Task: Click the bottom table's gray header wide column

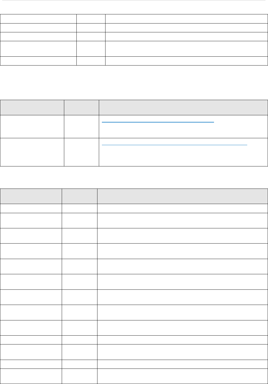Action: click(x=182, y=196)
